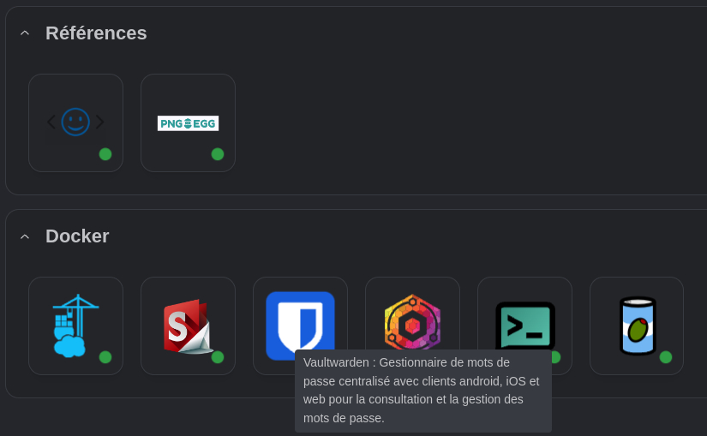Open Vaultwarden blue shield app
The width and height of the screenshot is (707, 436).
(300, 321)
